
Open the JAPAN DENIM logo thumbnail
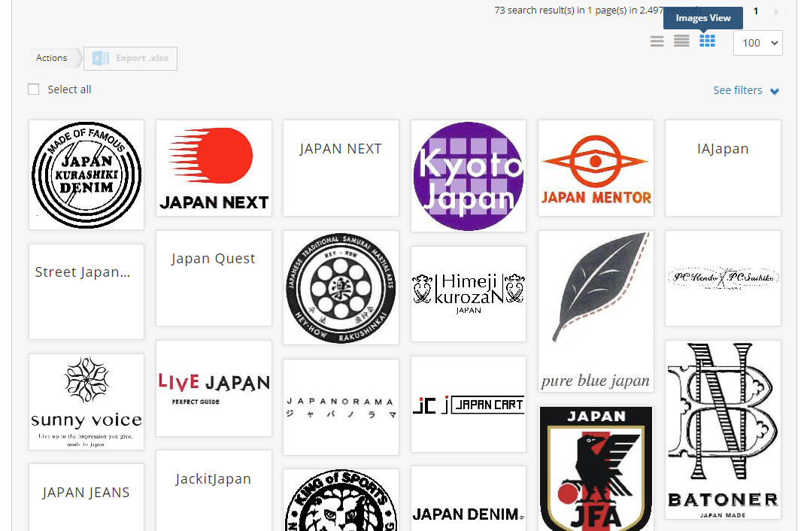469,499
